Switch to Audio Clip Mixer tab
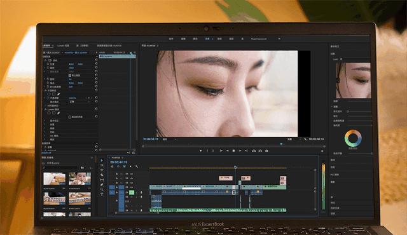This screenshot has width=407, height=235. [109, 45]
